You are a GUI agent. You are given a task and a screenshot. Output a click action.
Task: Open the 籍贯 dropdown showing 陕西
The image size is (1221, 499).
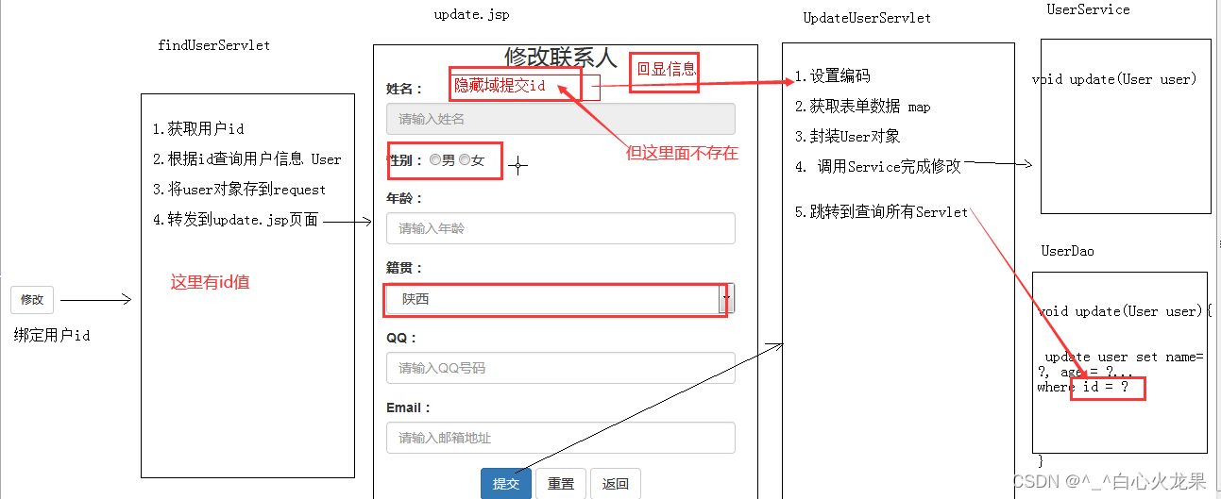(560, 299)
